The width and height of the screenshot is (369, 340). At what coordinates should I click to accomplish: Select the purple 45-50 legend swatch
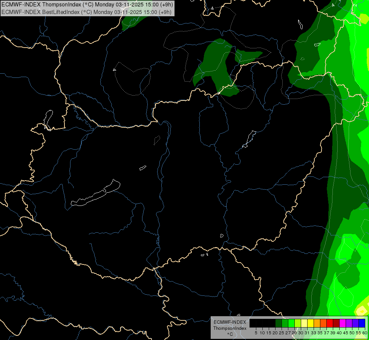349,323
